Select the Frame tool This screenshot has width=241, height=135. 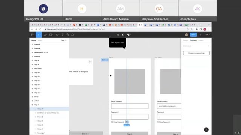tap(44, 35)
